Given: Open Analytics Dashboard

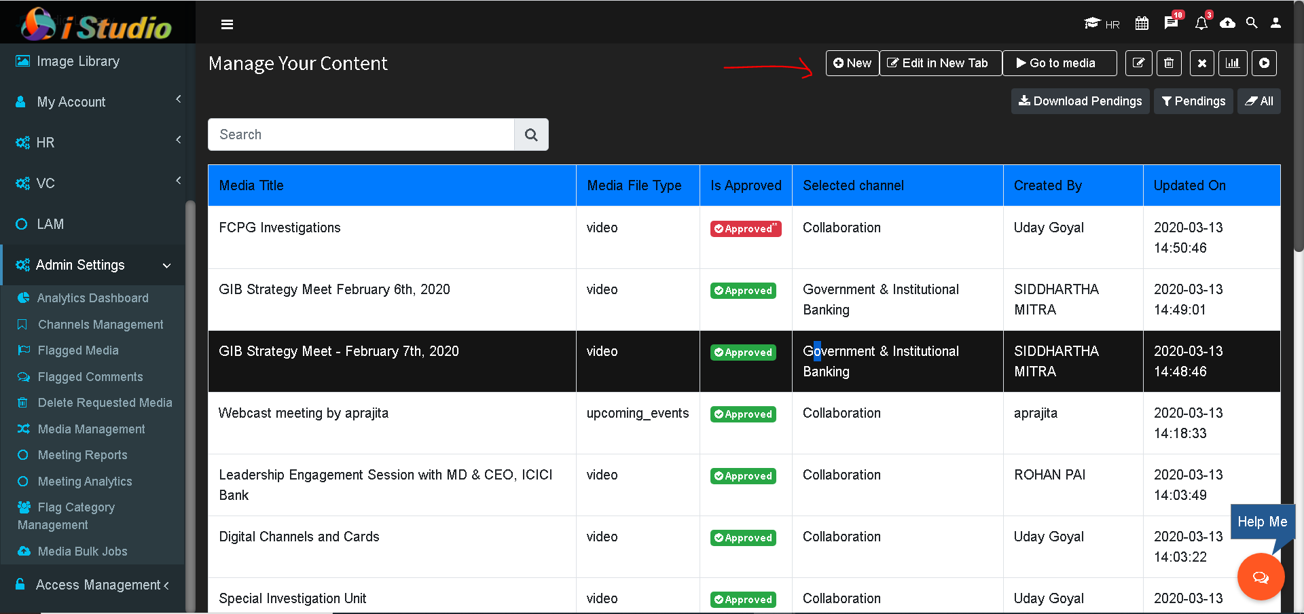Looking at the screenshot, I should point(92,298).
